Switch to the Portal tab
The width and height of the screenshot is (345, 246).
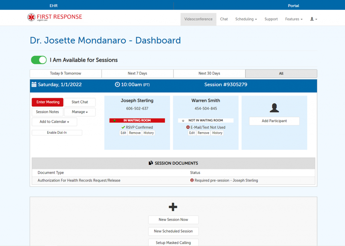pos(293,6)
